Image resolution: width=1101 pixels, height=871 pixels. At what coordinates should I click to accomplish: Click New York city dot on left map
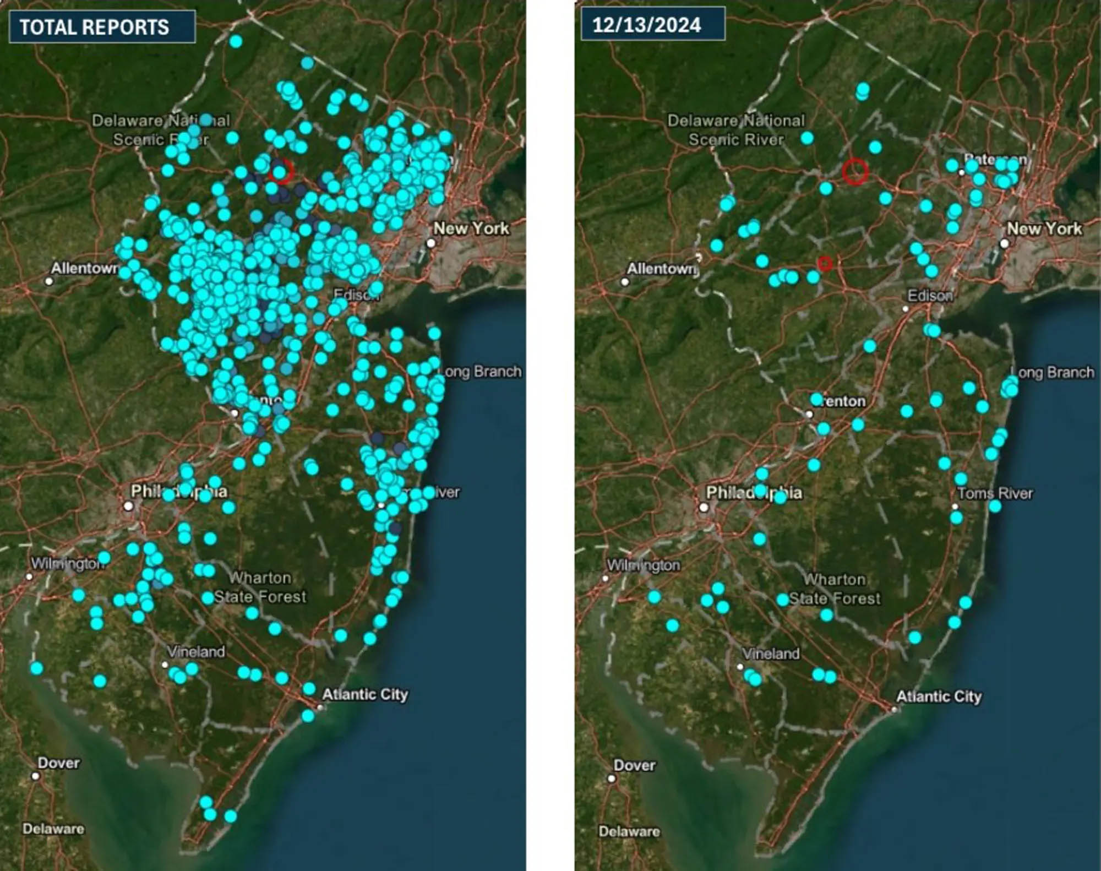point(431,243)
